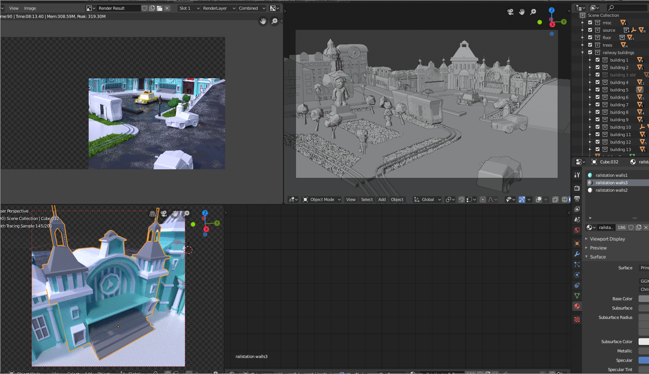
Task: Open the Object Data properties tab
Action: [x=577, y=296]
